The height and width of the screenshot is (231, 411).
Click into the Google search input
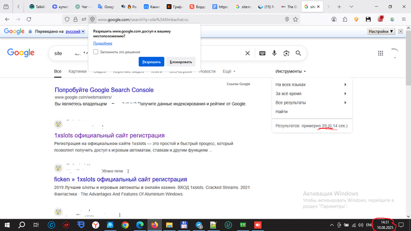147,53
